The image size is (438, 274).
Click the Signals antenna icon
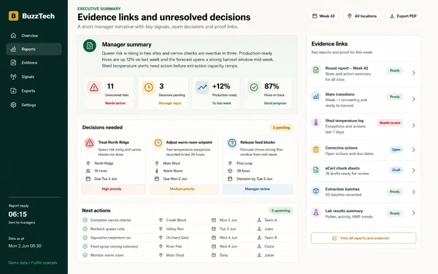[13, 76]
